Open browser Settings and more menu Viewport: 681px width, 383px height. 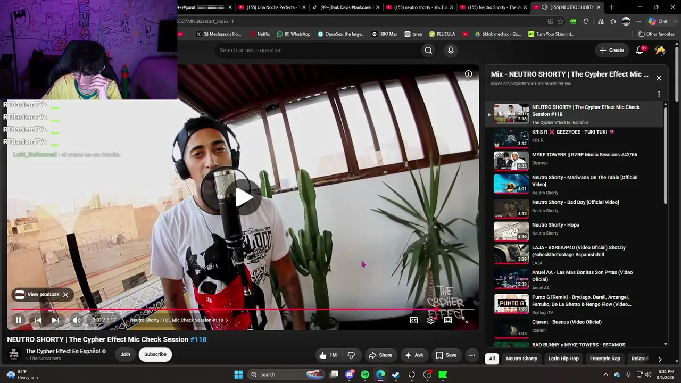638,21
